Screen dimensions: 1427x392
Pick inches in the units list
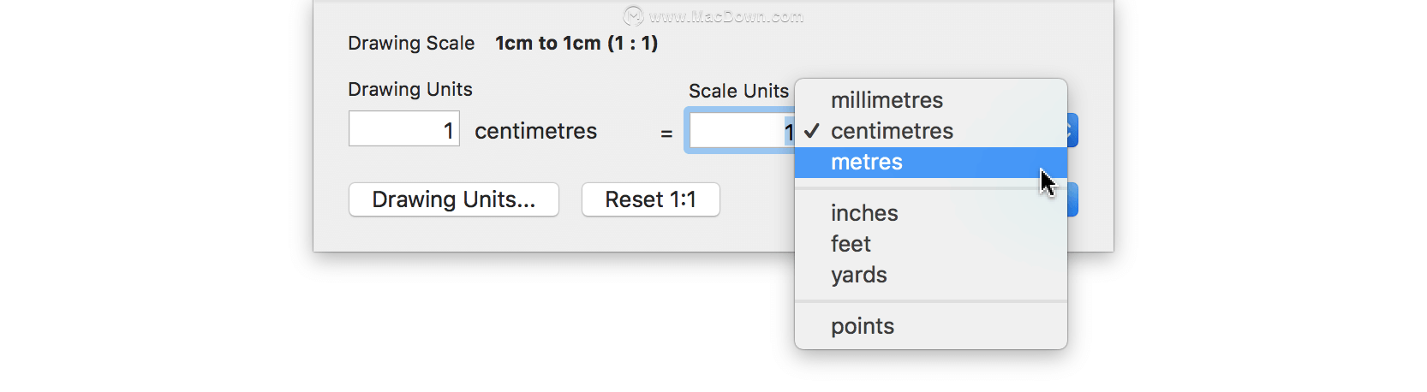tap(931, 213)
